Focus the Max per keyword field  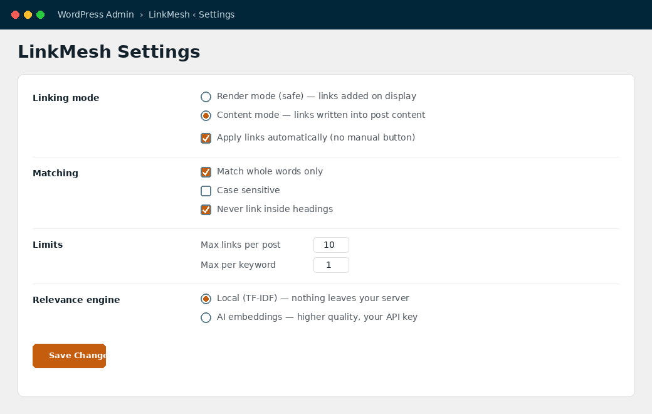(331, 265)
